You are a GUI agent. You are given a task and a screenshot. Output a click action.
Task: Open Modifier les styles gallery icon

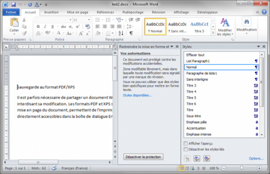tap(225, 22)
